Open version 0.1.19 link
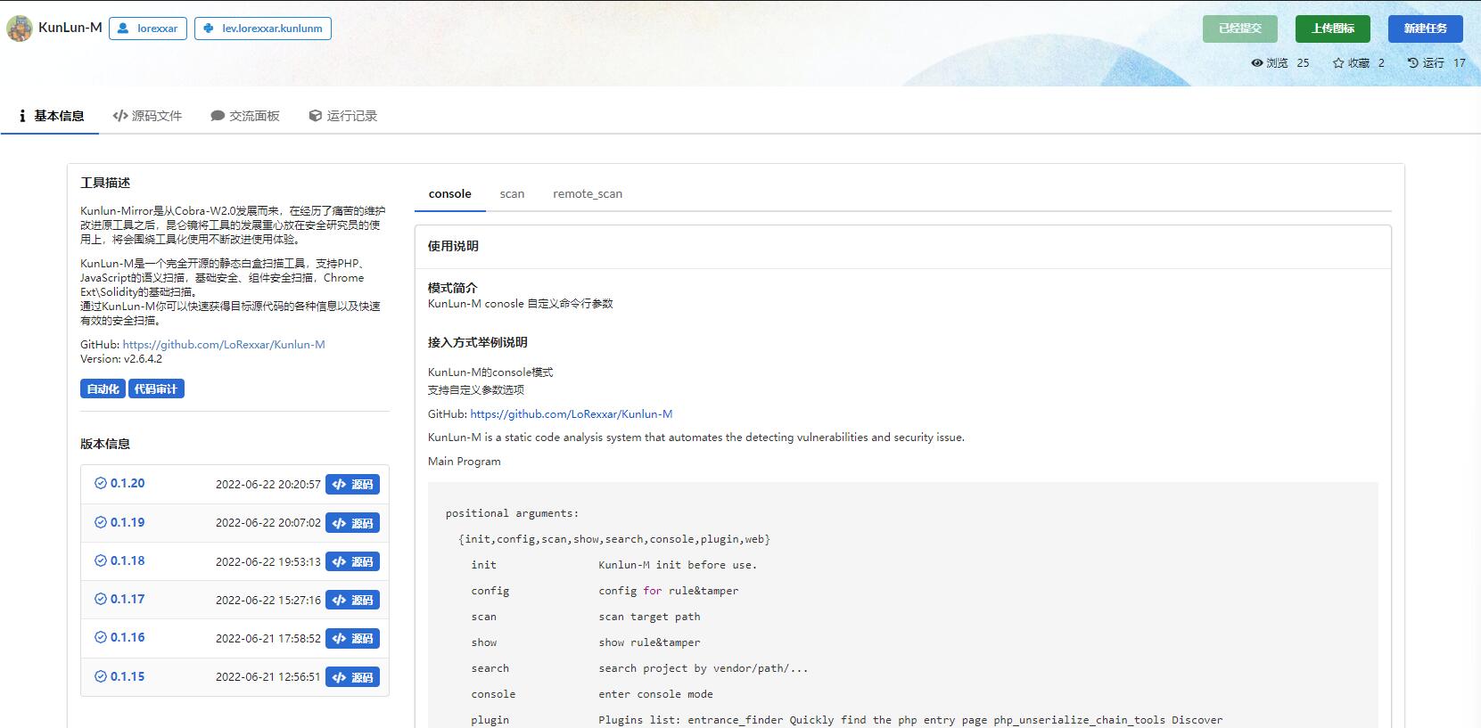Image resolution: width=1481 pixels, height=728 pixels. (128, 522)
